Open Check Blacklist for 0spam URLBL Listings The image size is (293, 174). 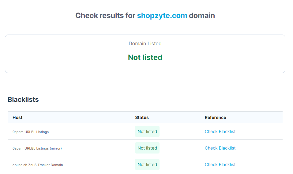point(220,131)
